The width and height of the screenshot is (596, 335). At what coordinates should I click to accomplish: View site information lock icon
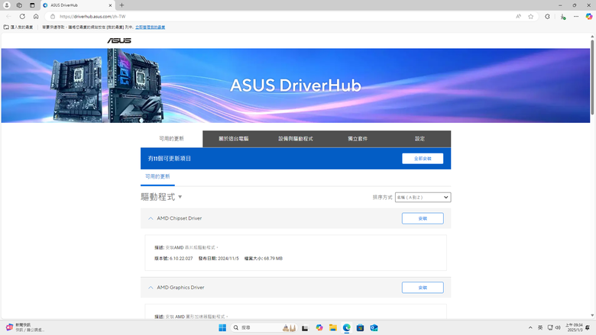53,16
